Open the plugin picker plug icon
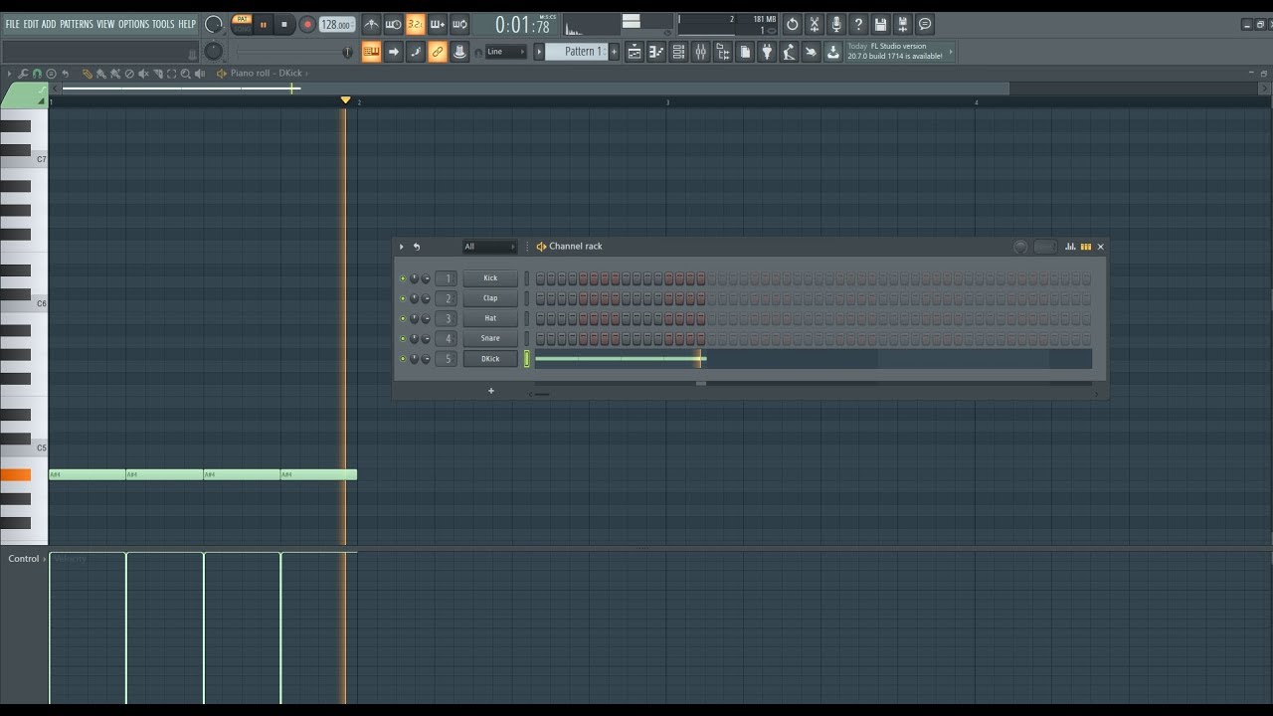The height and width of the screenshot is (716, 1273). tap(767, 52)
